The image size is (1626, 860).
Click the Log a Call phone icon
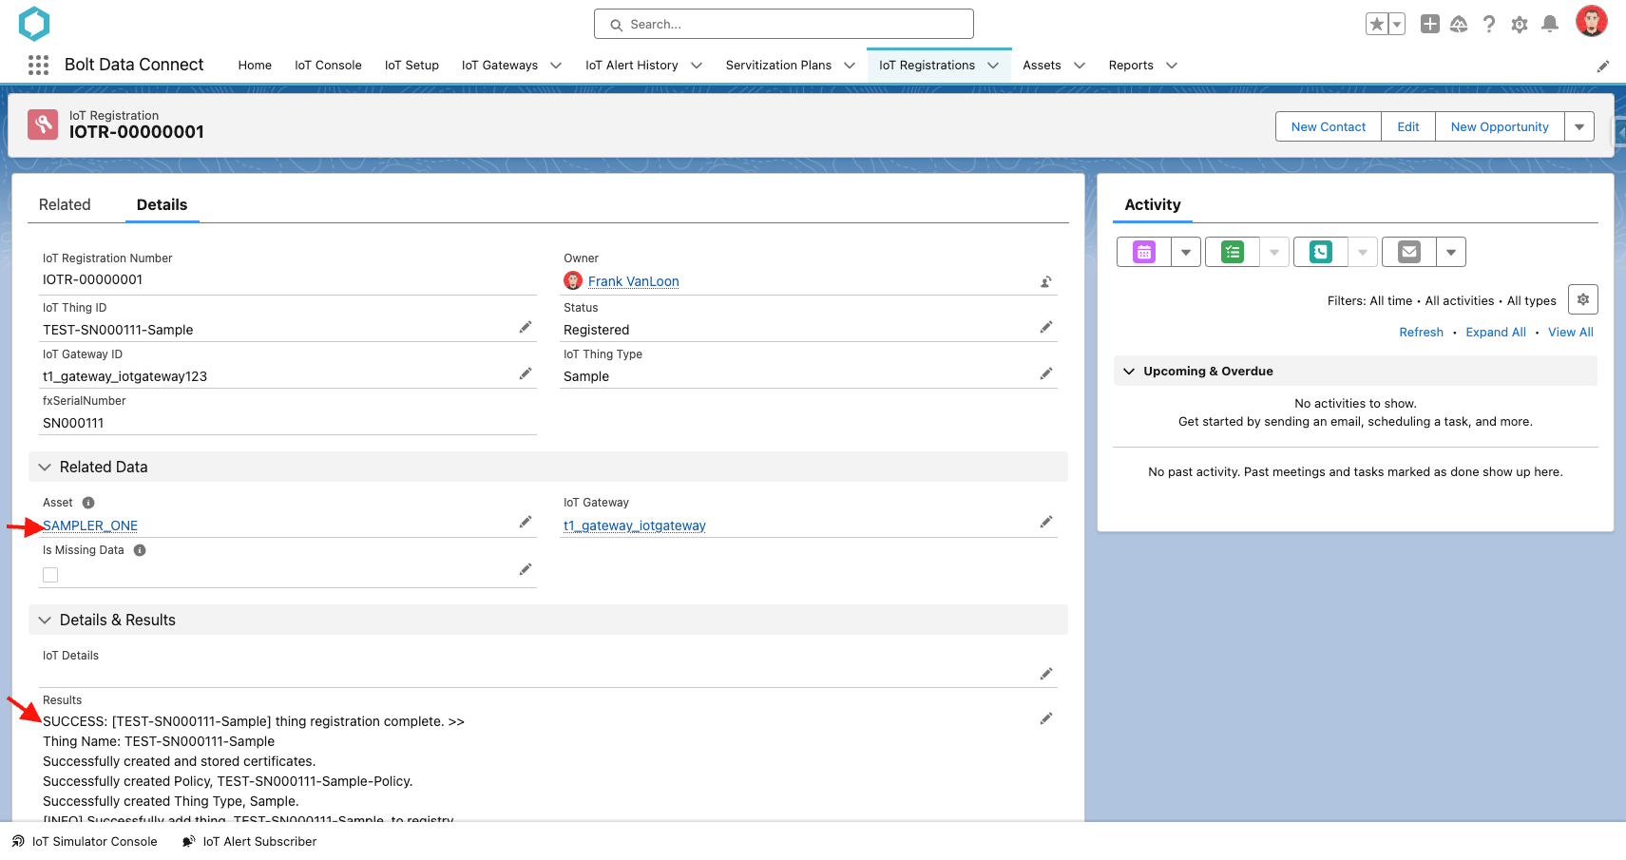pos(1321,252)
